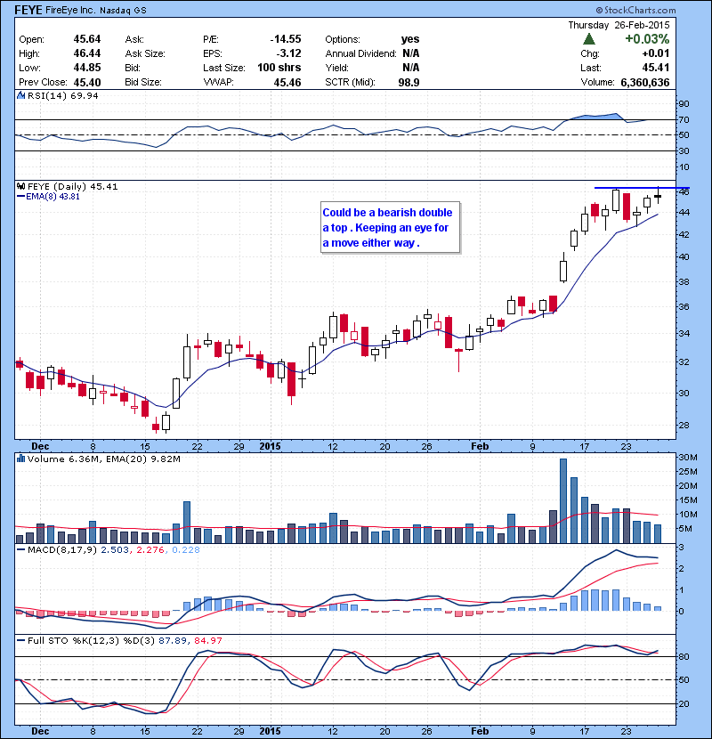Click the 'Volume 6.36M, EMA(20) 9.82M' legend
The height and width of the screenshot is (739, 712).
[103, 459]
